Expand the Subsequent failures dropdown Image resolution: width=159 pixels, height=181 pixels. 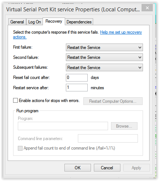tap(104, 68)
